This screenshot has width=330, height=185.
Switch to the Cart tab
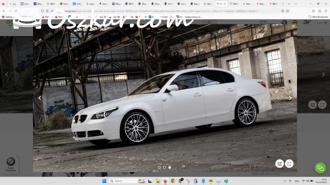click(x=25, y=4)
